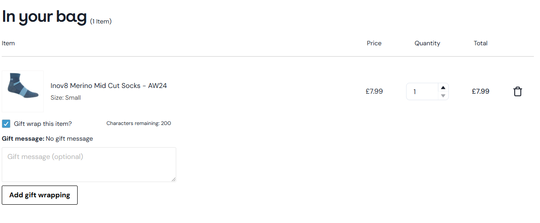The width and height of the screenshot is (540, 223).
Task: Remove the socks using the trash icon
Action: tap(518, 91)
